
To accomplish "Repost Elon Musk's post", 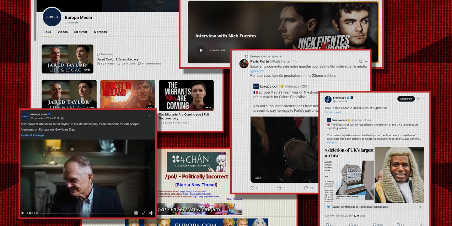I will [x=350, y=224].
